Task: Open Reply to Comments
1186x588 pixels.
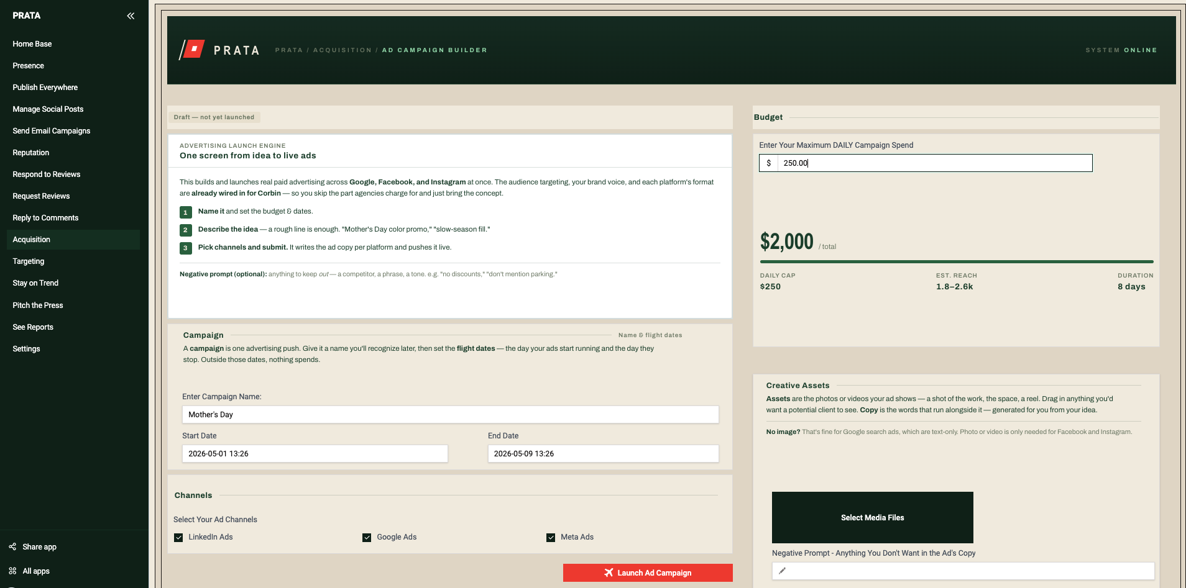Action: click(x=73, y=218)
